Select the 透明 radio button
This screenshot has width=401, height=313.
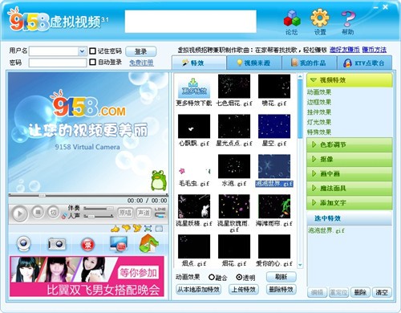click(239, 277)
